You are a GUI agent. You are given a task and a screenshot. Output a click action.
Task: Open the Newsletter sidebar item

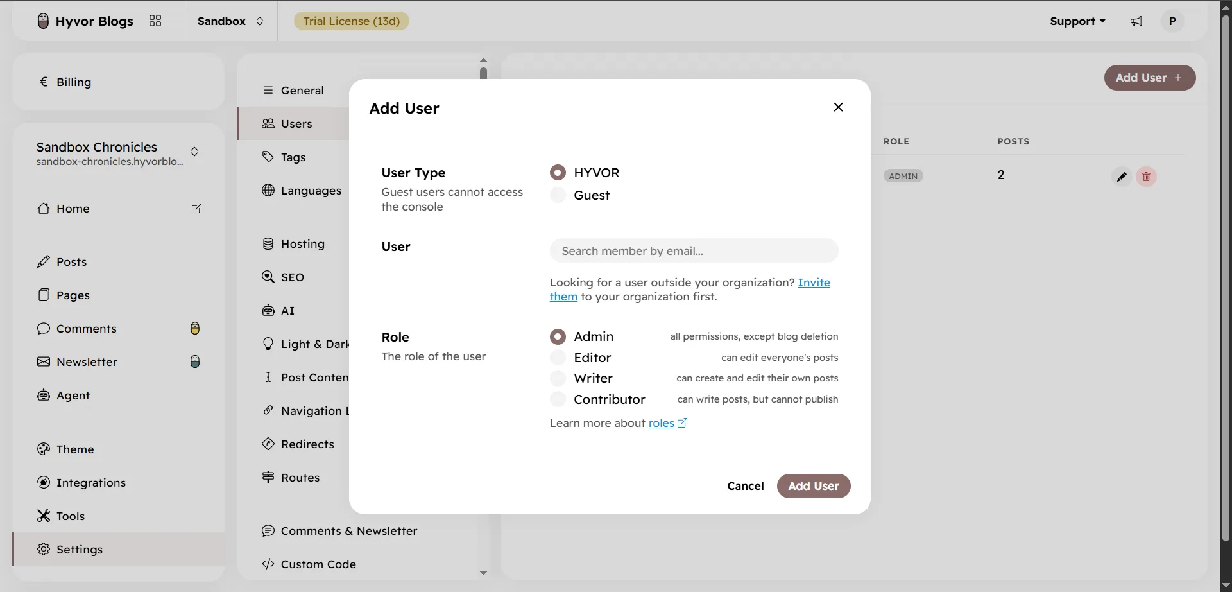tap(119, 361)
